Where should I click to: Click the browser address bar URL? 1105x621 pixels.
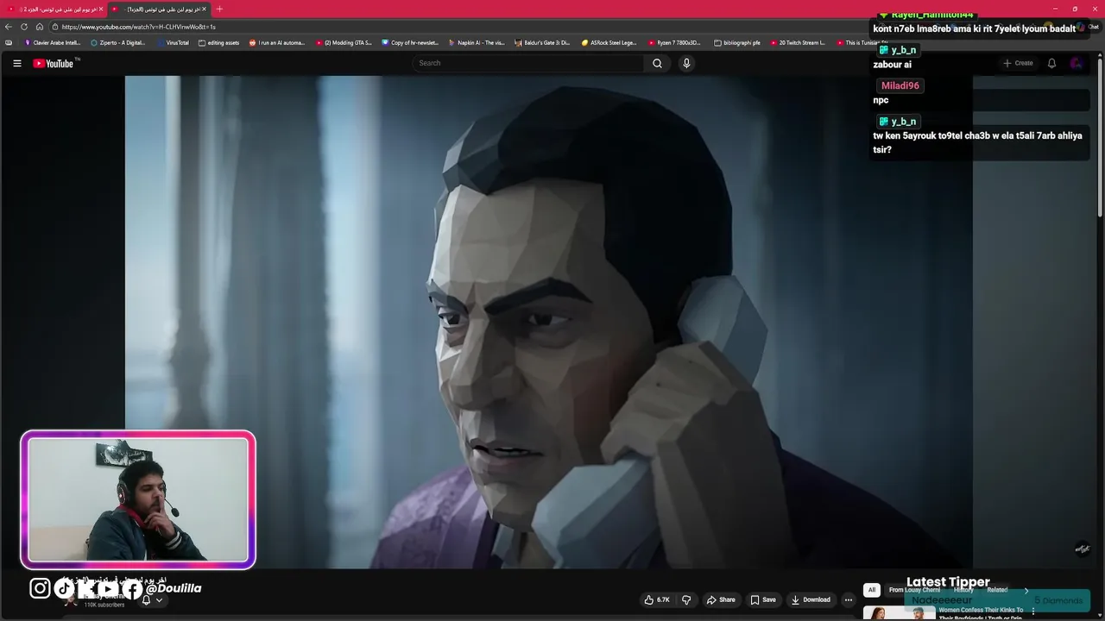(138, 27)
